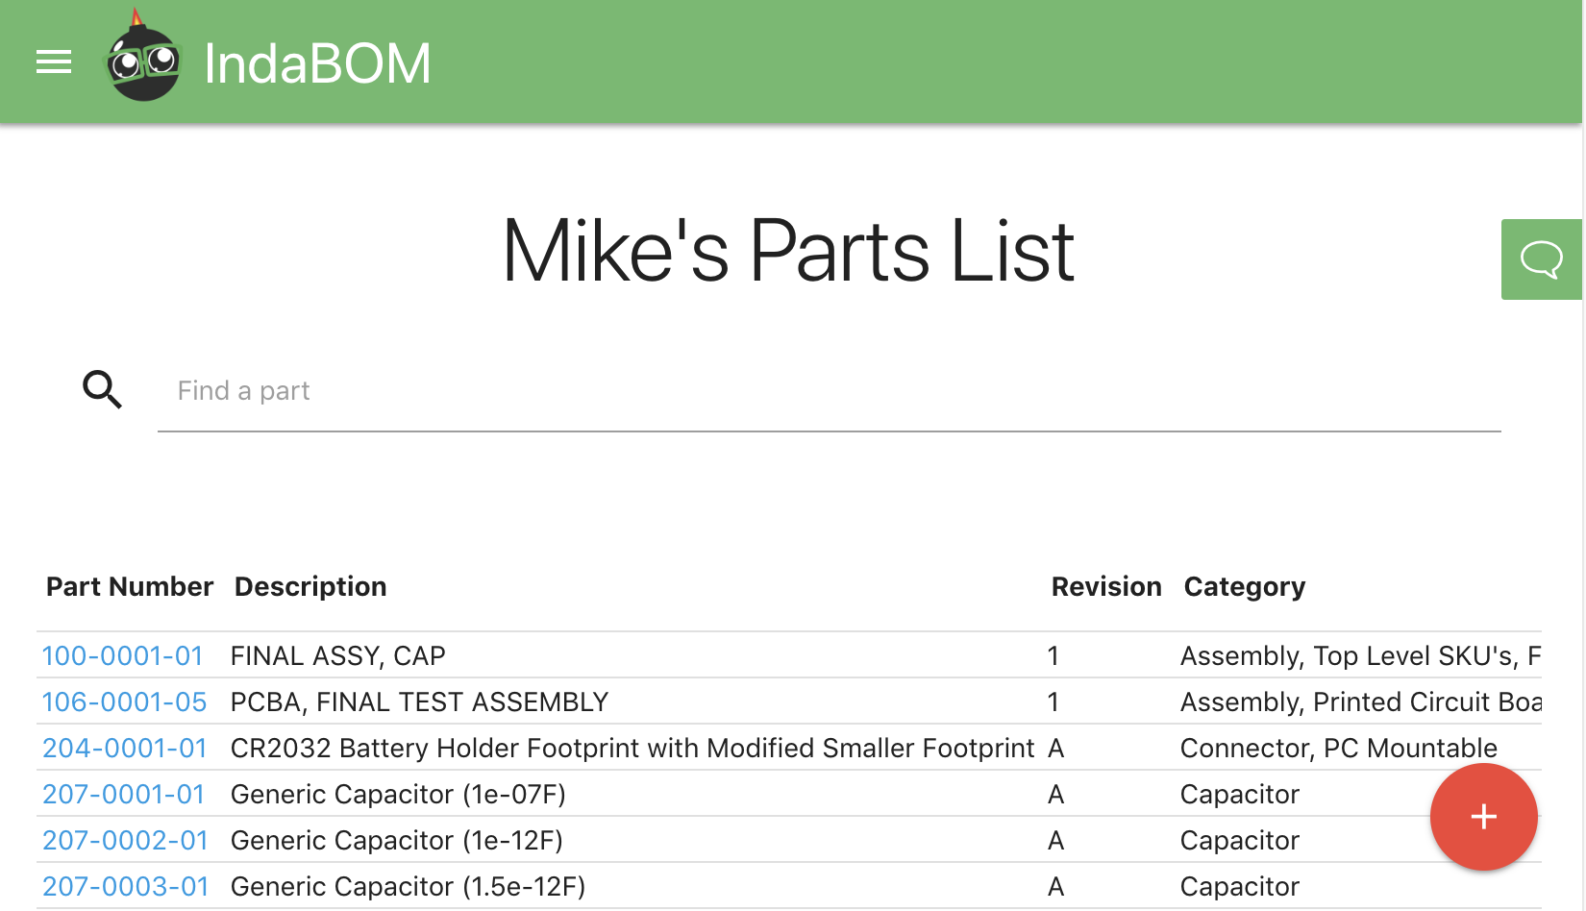The image size is (1586, 911).
Task: Open part 207-0002-01 link
Action: pyautogui.click(x=125, y=840)
